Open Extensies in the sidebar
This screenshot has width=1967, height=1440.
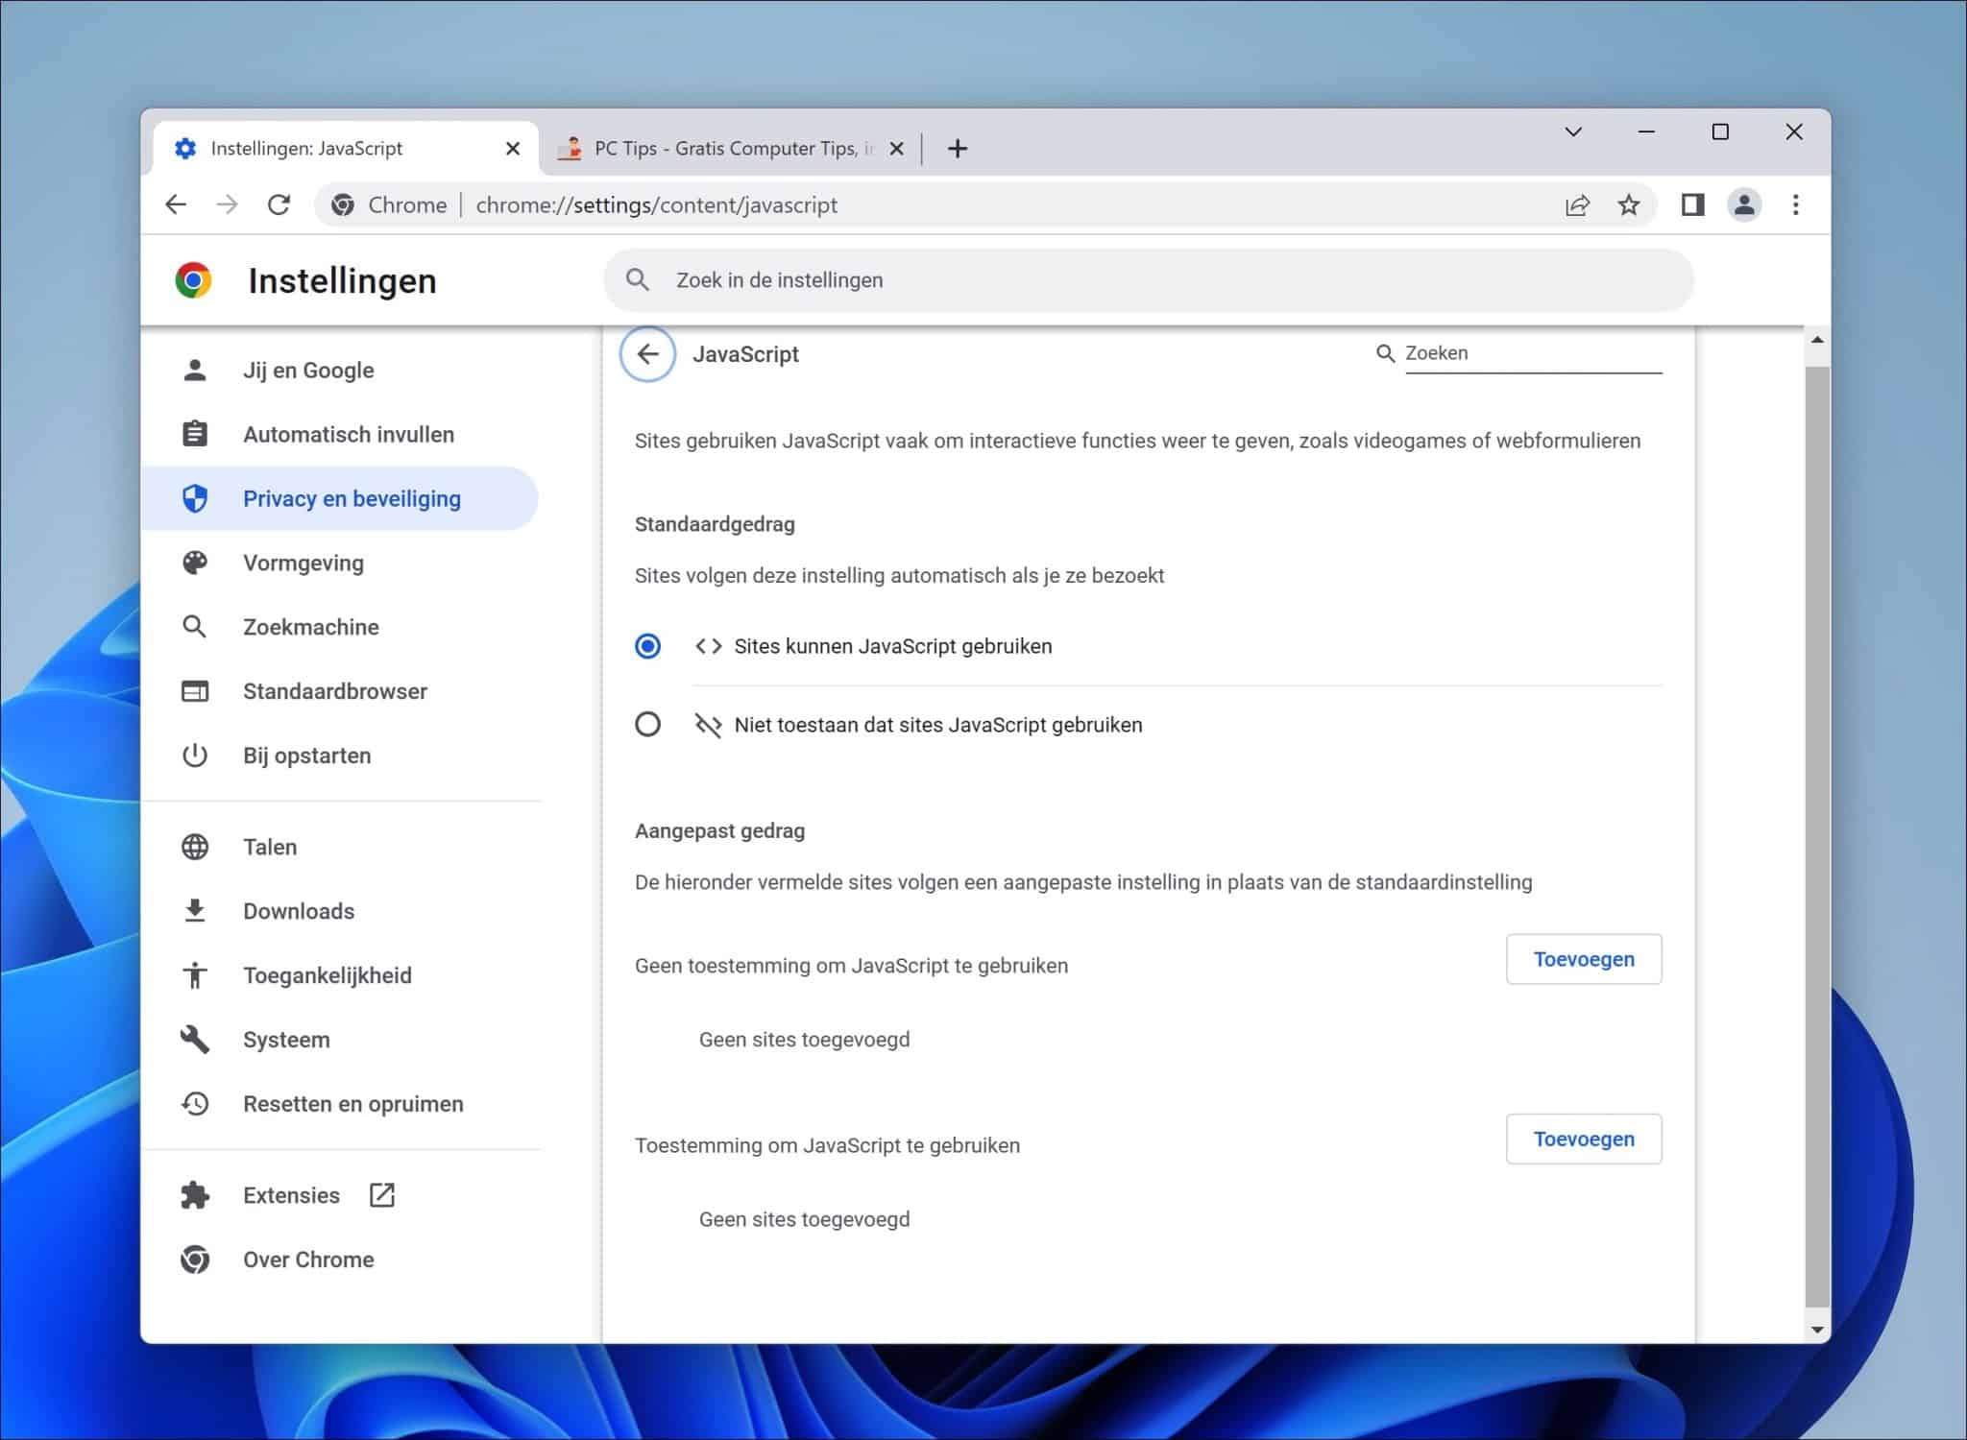291,1195
